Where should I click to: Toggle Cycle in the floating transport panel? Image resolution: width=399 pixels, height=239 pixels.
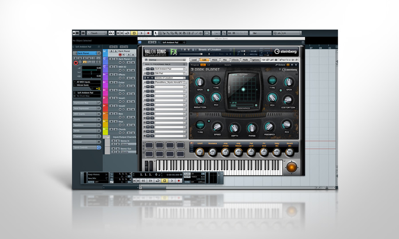pyautogui.click(x=157, y=181)
